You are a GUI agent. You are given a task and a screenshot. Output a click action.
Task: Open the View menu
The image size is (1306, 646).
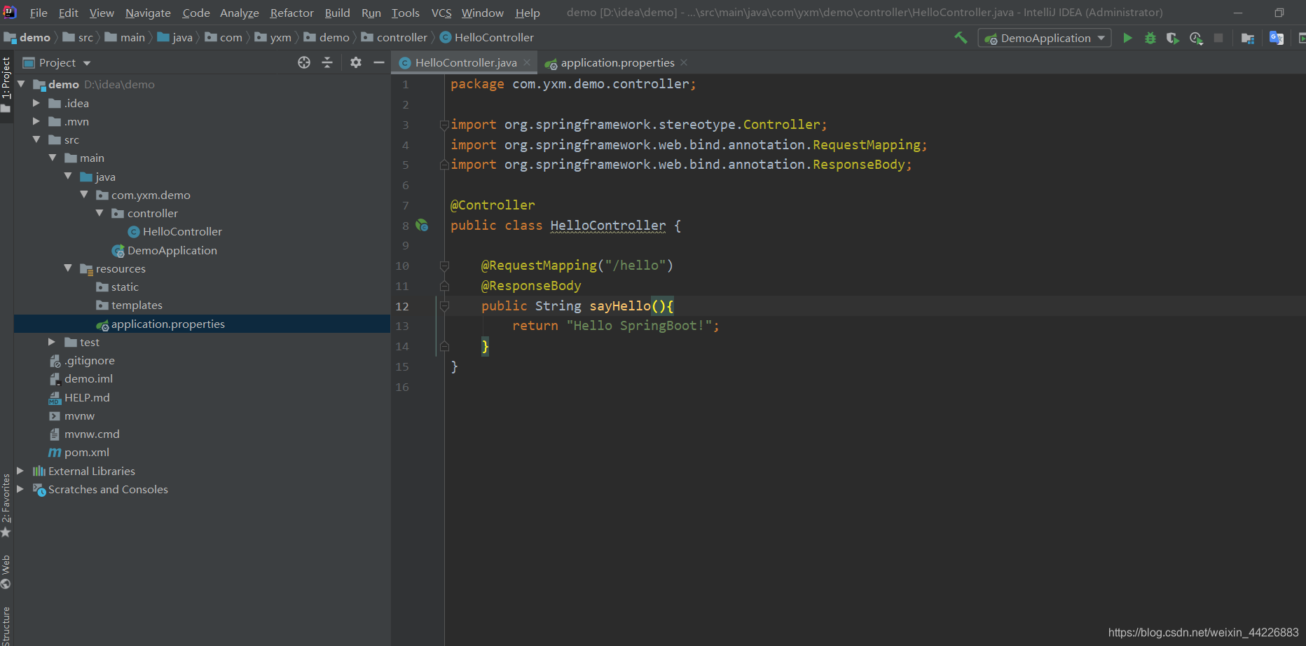pos(102,13)
